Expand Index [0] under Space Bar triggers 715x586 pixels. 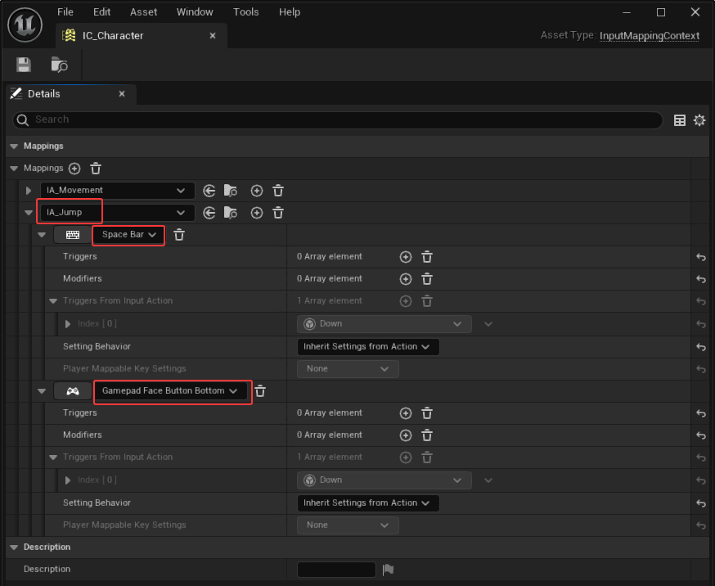point(67,324)
